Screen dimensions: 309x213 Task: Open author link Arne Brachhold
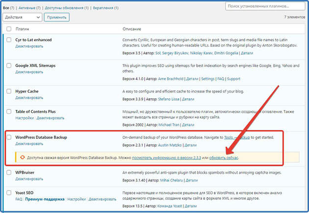point(171,79)
